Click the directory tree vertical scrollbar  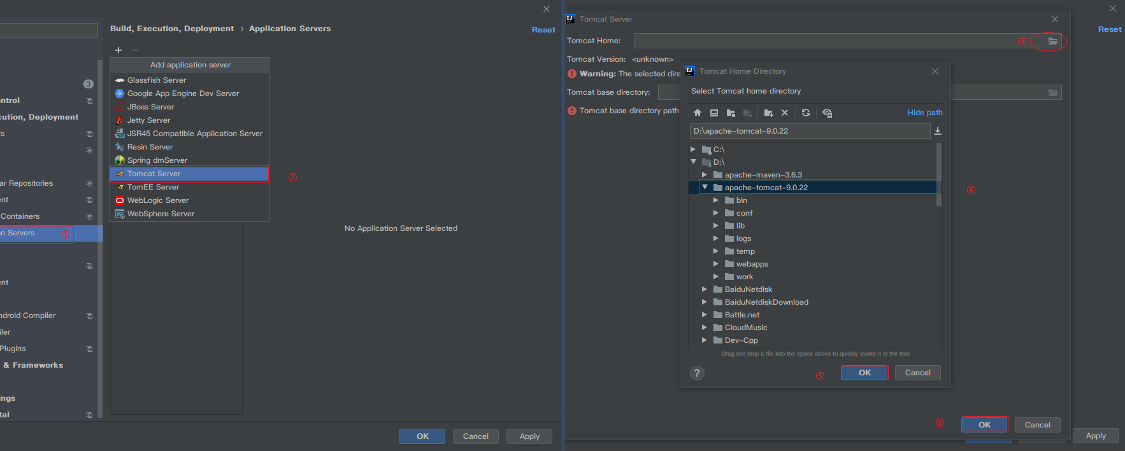[x=939, y=175]
